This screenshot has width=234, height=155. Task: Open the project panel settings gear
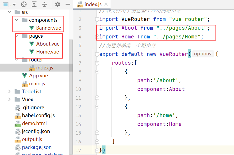point(57,4)
